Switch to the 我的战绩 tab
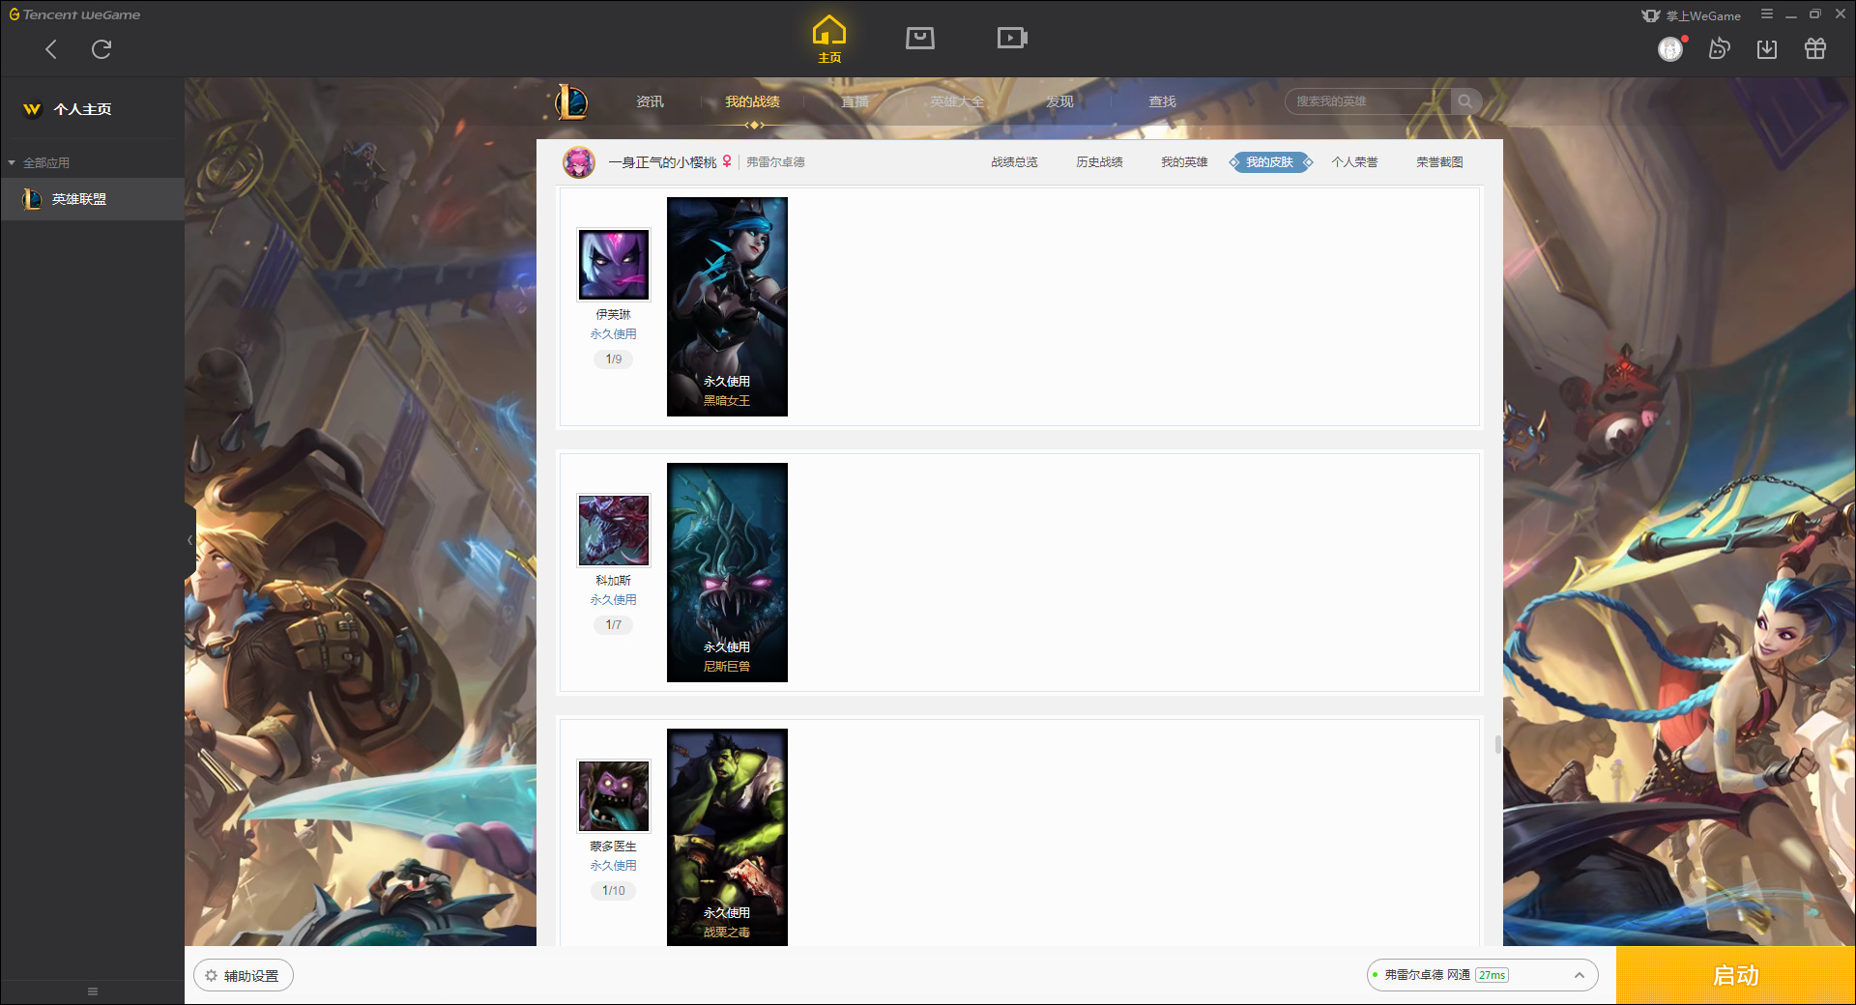 coord(752,101)
